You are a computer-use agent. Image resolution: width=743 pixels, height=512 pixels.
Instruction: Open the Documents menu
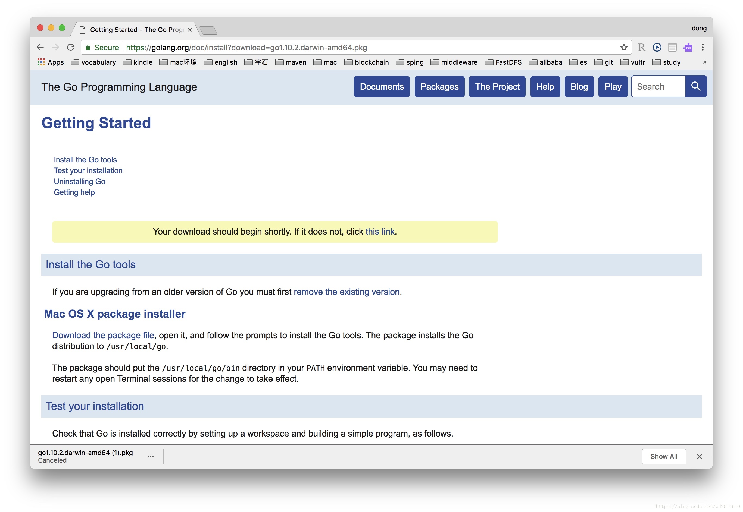coord(382,87)
